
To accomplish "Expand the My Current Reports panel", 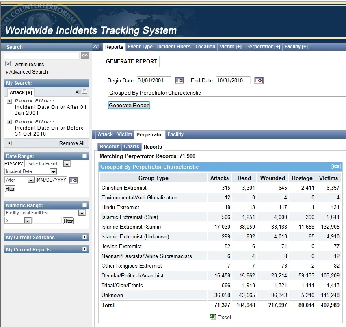I will pyautogui.click(x=84, y=249).
